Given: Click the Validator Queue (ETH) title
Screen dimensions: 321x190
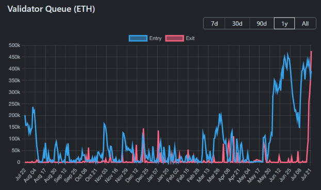Looking at the screenshot, I should [51, 9].
